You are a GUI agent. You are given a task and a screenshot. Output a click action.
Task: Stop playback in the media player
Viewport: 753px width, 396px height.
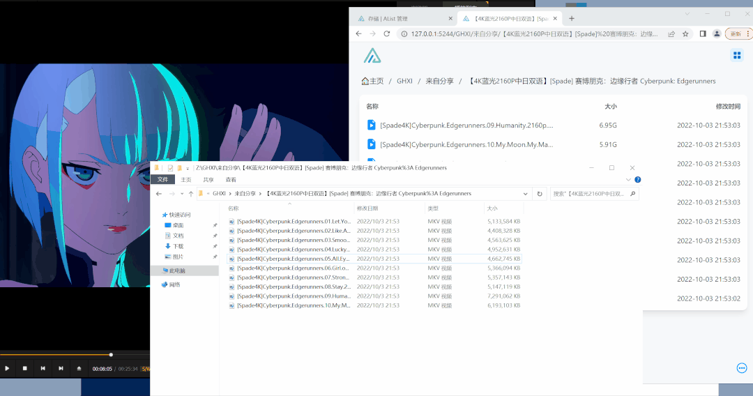(x=25, y=369)
